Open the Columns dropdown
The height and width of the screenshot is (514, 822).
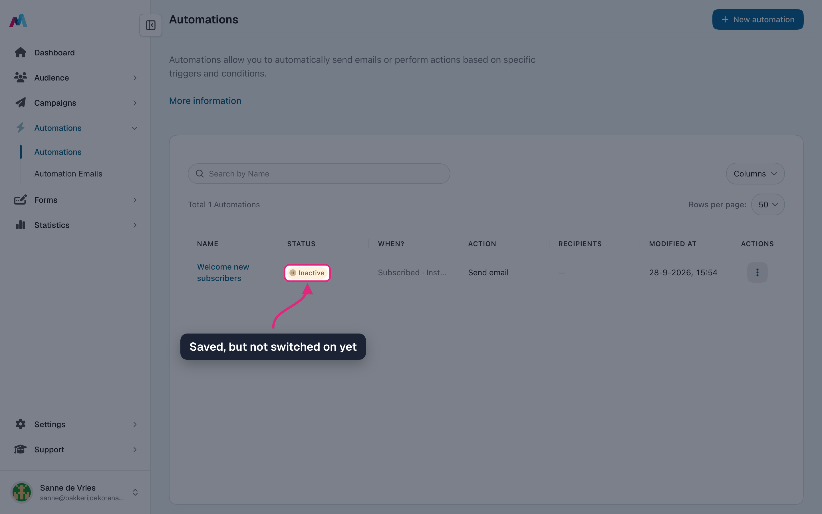(x=755, y=174)
